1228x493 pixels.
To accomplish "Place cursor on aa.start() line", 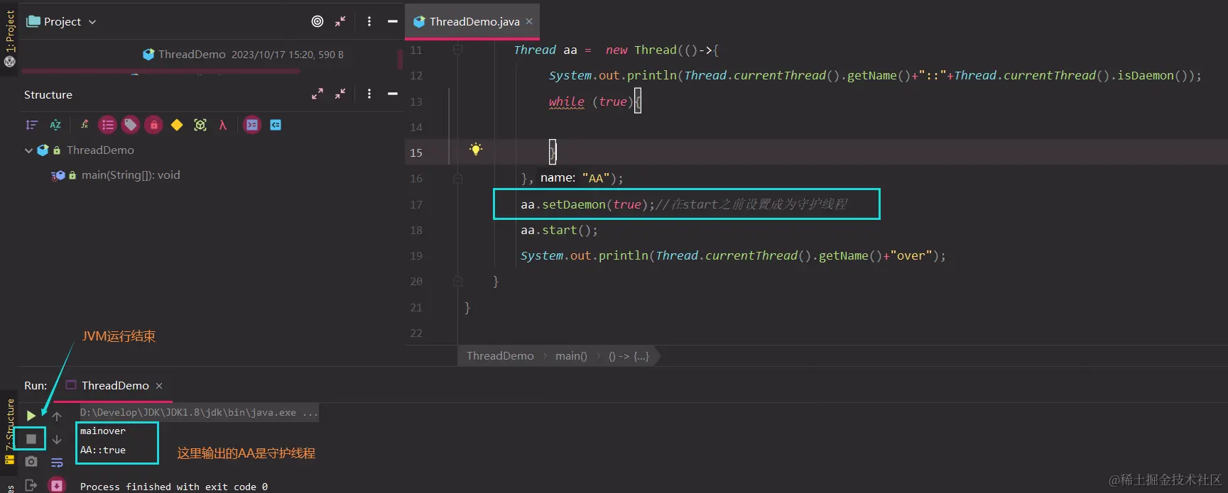I will [x=559, y=230].
